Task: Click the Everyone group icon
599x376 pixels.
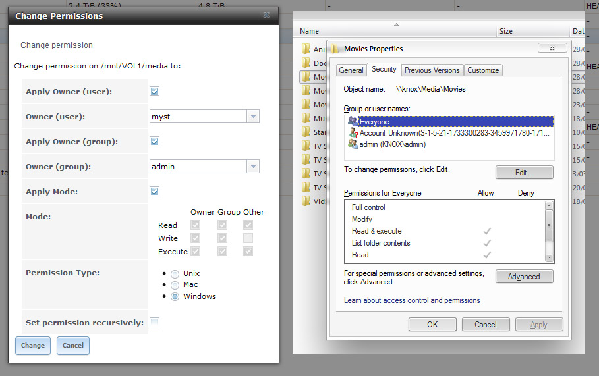Action: pyautogui.click(x=353, y=121)
